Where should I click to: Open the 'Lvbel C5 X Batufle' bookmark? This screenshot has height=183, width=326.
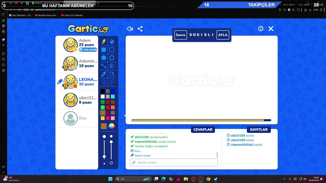click(73, 15)
